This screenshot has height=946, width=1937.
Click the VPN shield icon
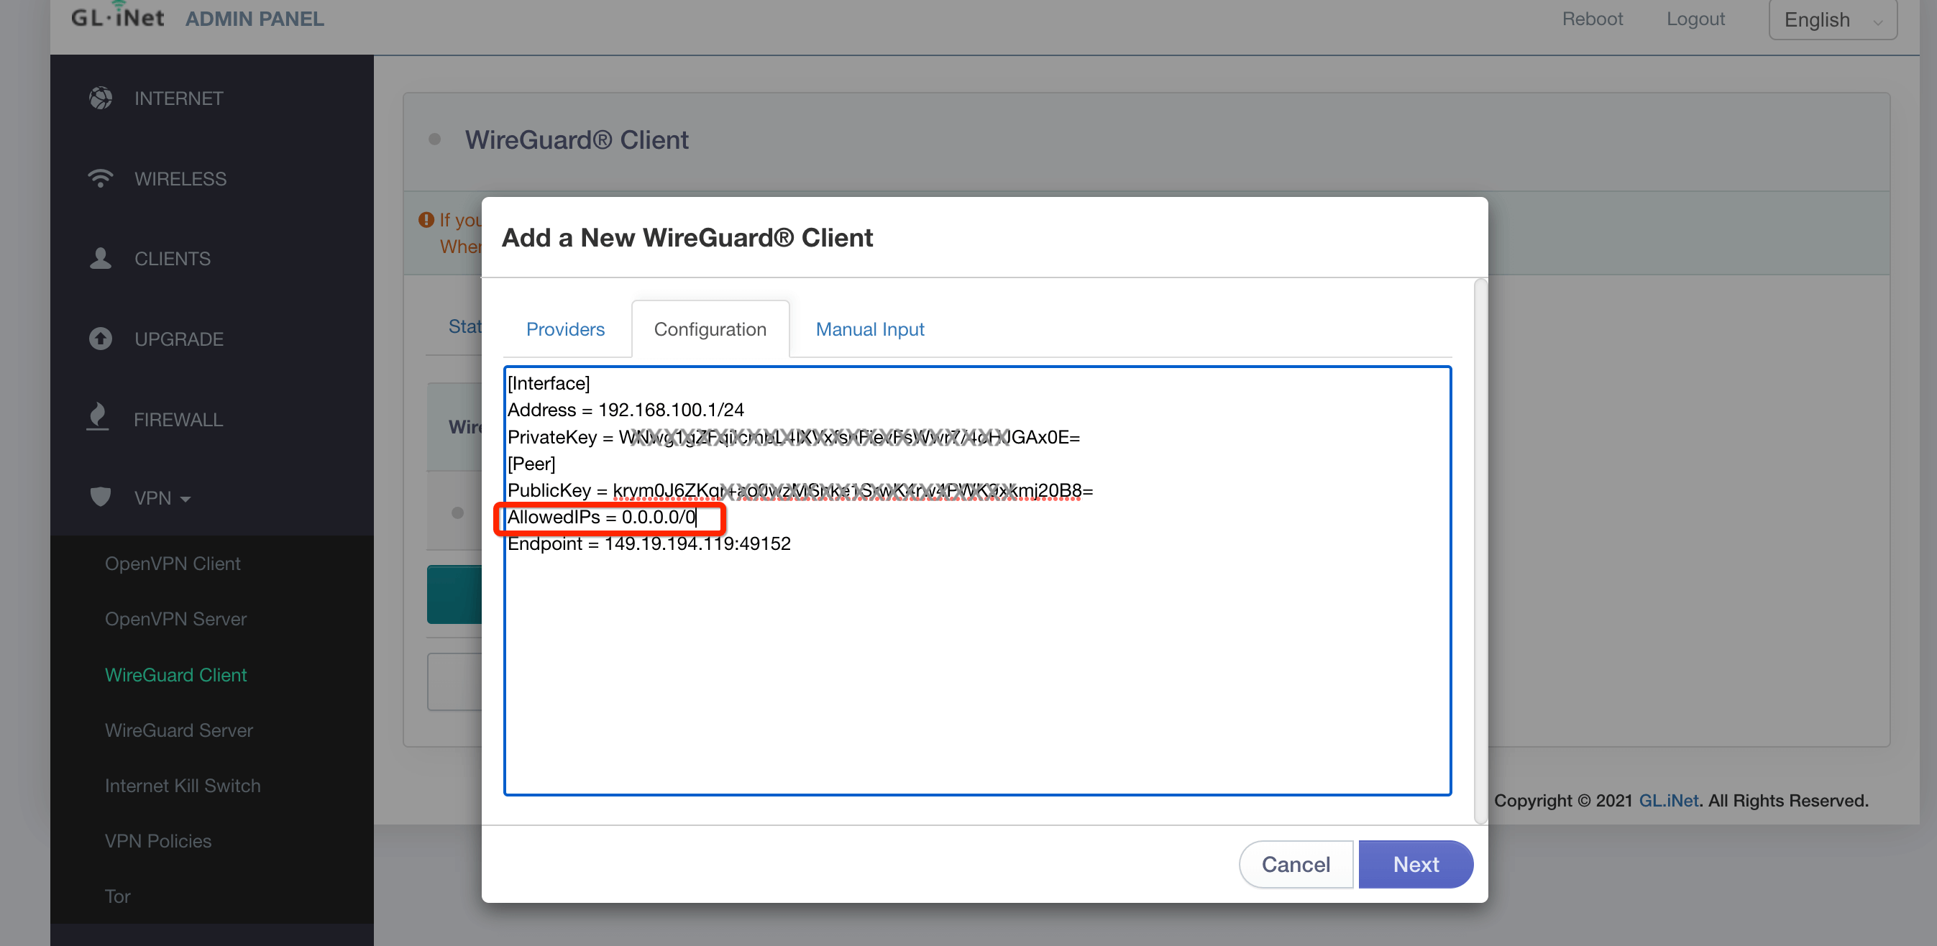tap(100, 496)
